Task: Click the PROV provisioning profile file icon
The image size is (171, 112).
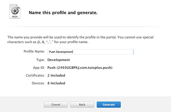Action: 15,11
